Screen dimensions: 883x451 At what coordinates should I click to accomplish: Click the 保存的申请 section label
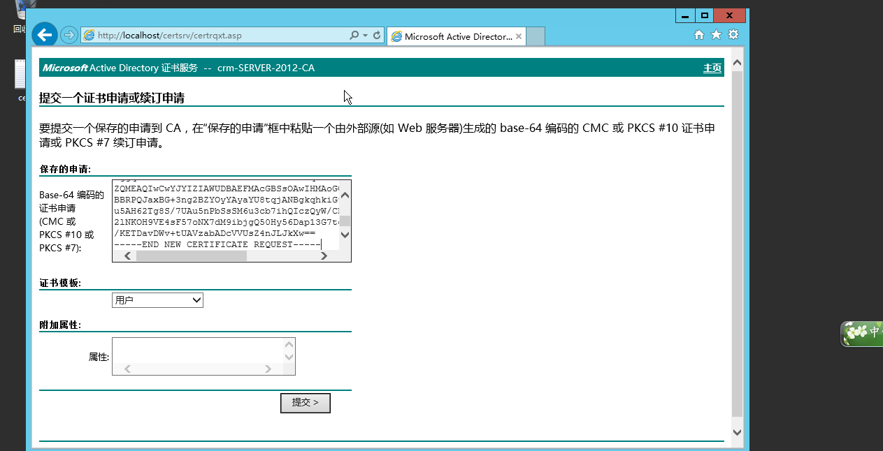point(65,169)
